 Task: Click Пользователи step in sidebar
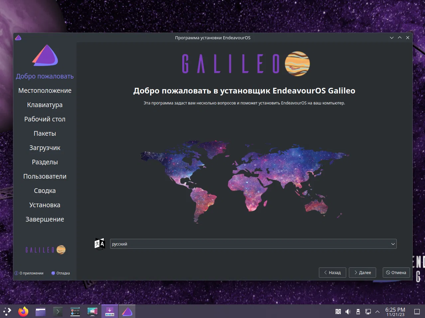[45, 176]
